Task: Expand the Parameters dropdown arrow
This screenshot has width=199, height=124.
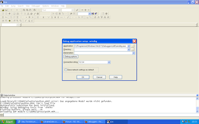Action: [x=133, y=53]
